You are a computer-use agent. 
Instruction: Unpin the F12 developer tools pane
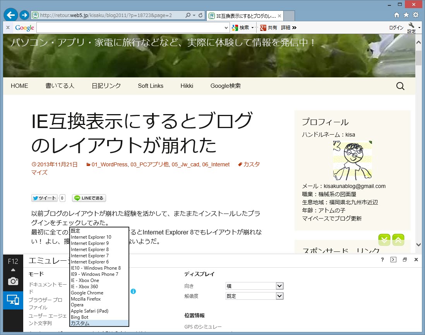(x=404, y=260)
